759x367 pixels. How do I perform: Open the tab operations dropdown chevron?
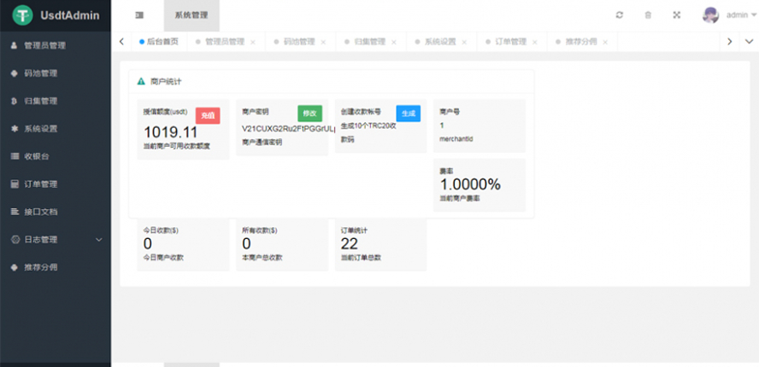coord(749,42)
